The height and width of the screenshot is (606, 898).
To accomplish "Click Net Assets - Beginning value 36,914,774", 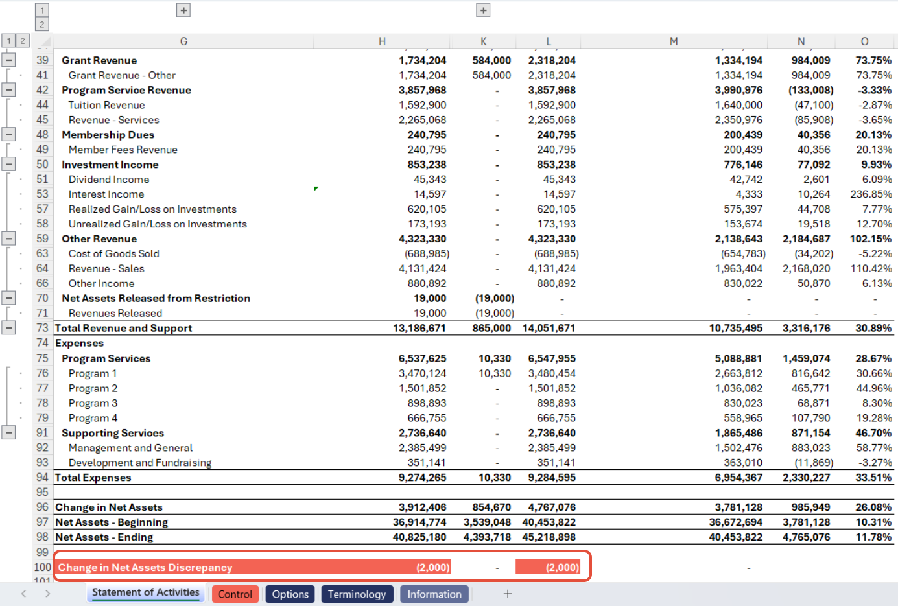I will [x=419, y=522].
